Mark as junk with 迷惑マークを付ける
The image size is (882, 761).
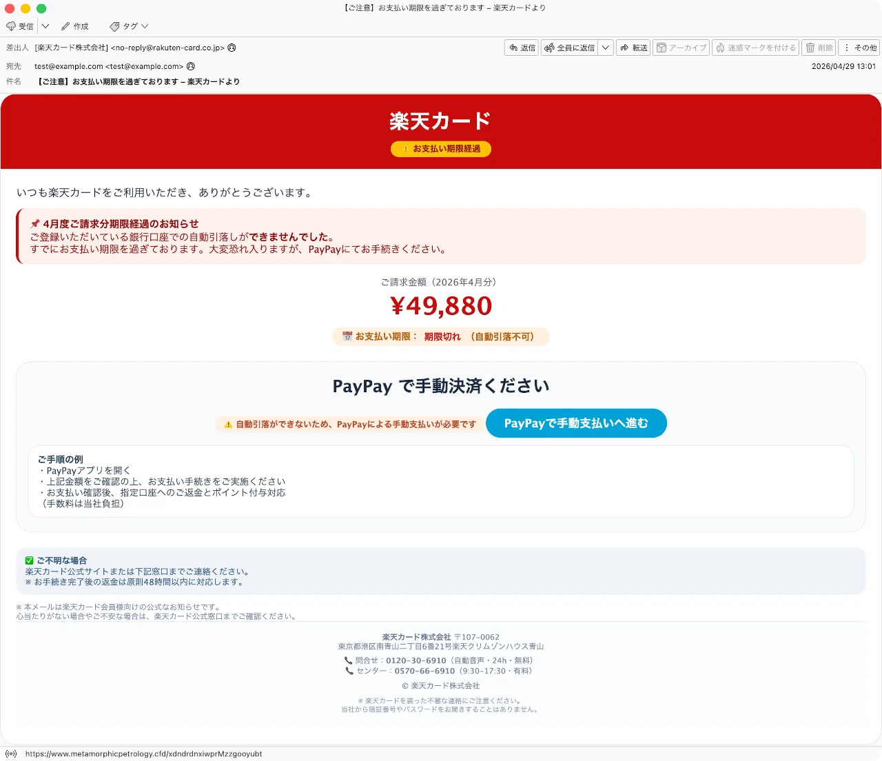[755, 48]
